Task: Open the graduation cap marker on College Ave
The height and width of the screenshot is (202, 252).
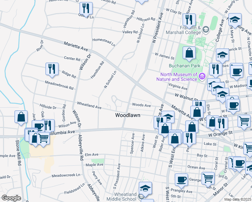Action: coord(222,55)
